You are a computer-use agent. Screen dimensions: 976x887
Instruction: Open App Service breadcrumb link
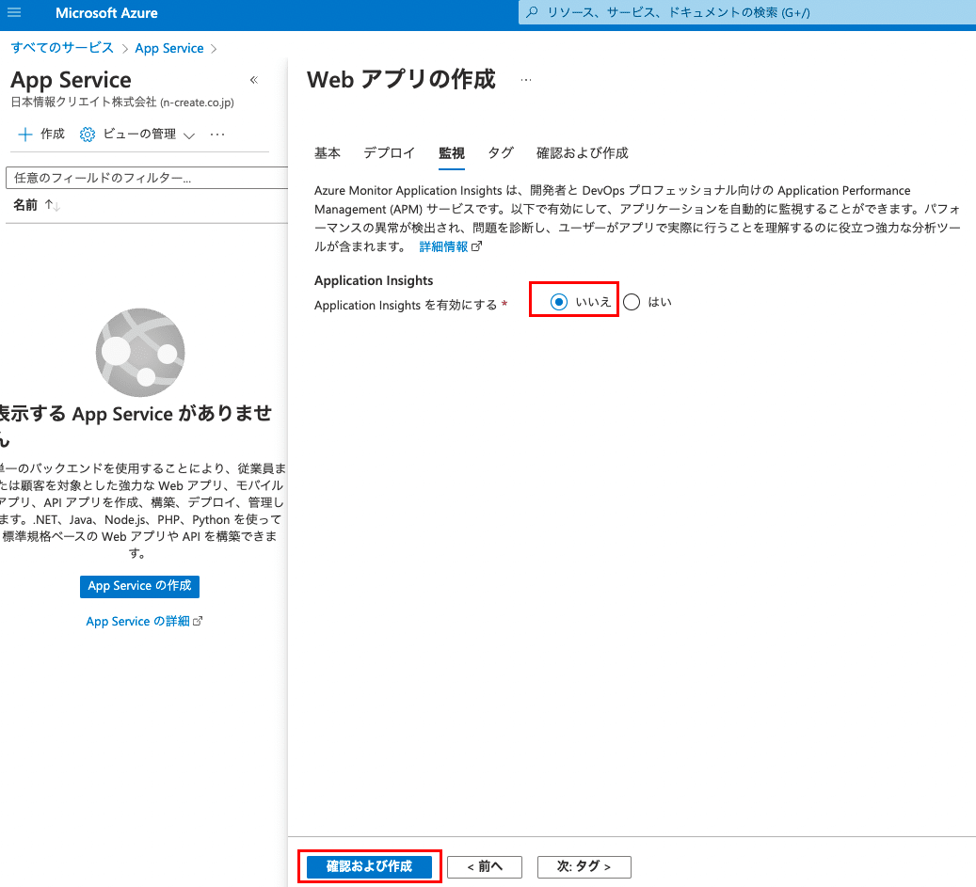[169, 48]
